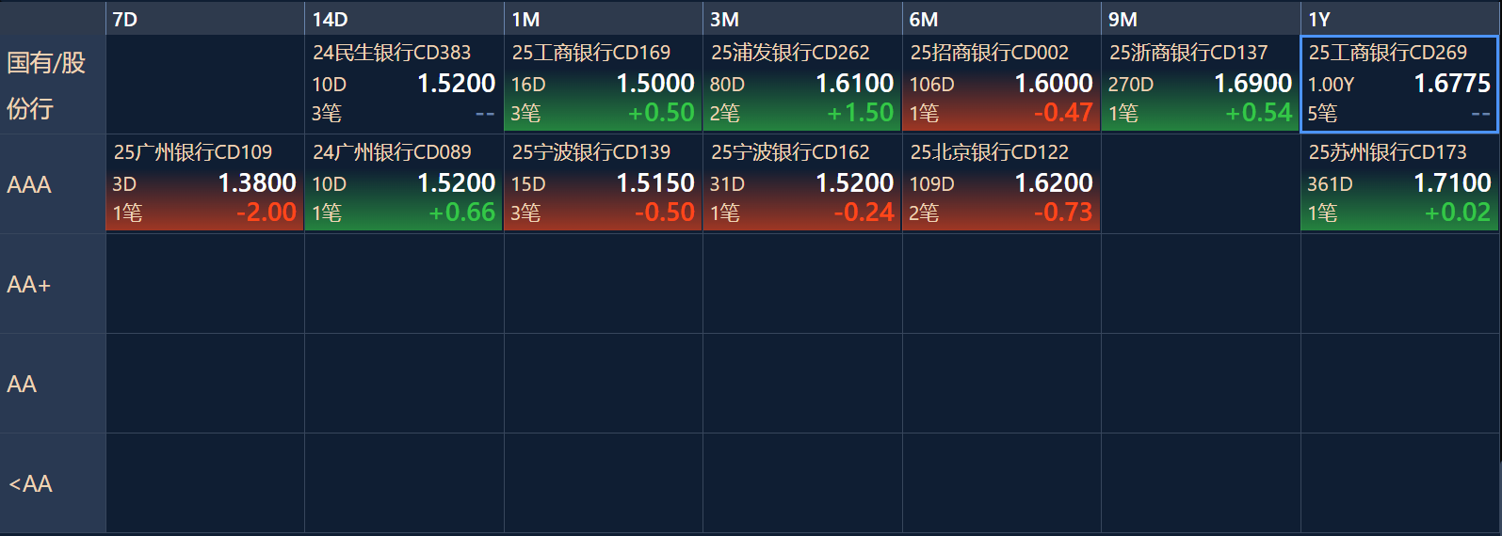
Task: Click the -2.00 change value
Action: click(266, 213)
